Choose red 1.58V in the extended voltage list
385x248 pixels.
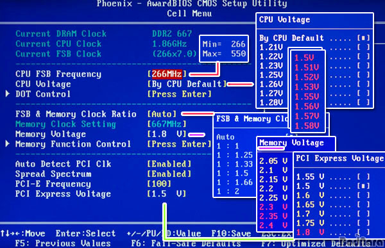[307, 126]
